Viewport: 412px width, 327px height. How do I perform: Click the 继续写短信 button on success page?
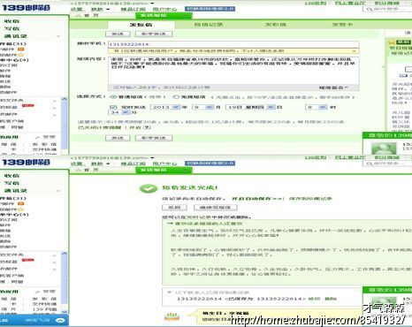coord(216,208)
